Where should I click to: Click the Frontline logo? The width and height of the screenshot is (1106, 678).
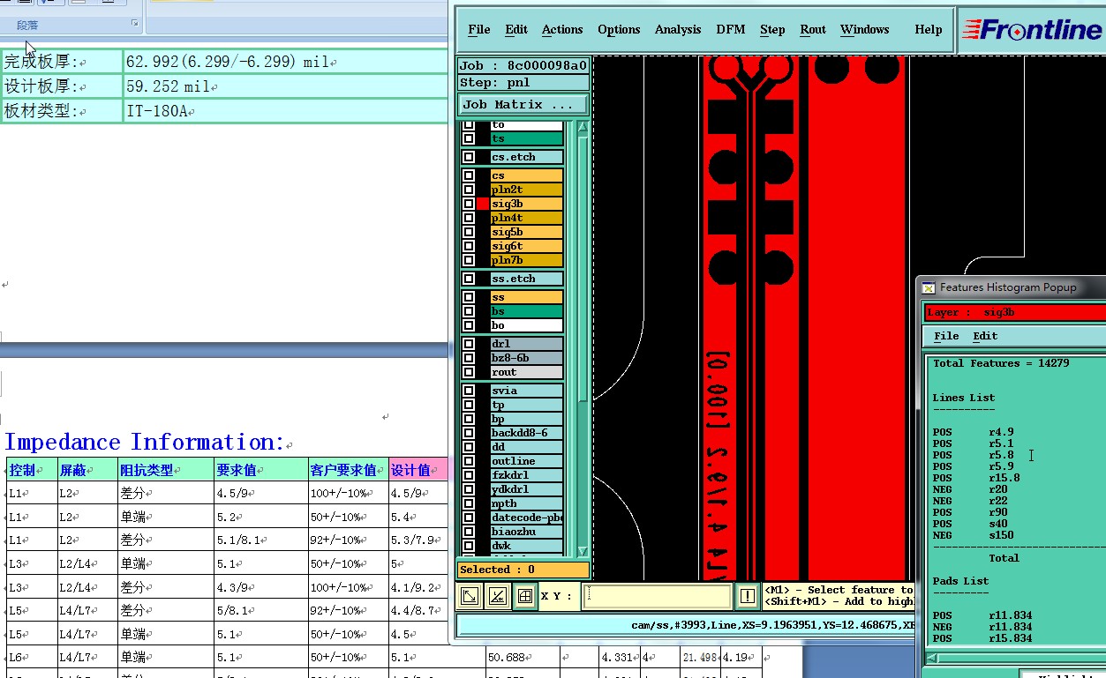tap(1032, 30)
